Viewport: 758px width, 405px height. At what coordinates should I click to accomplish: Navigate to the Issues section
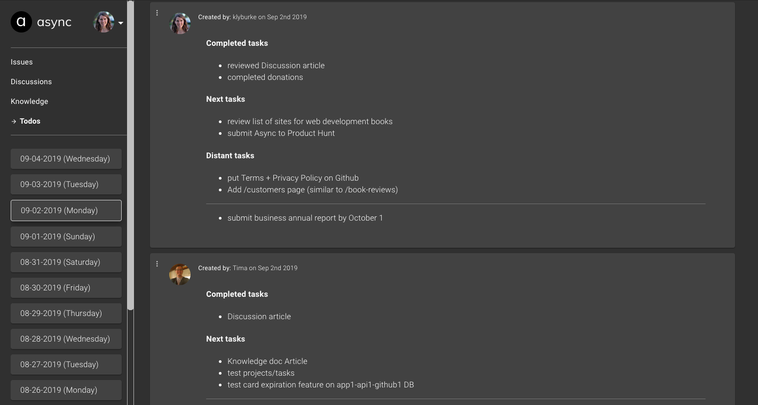tap(21, 62)
